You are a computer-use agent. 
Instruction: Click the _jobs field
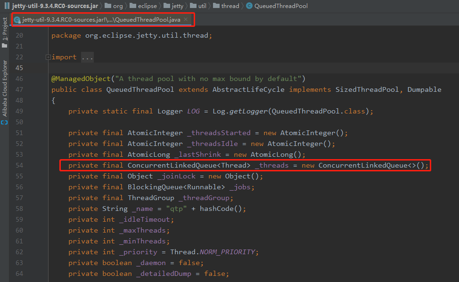(x=240, y=187)
